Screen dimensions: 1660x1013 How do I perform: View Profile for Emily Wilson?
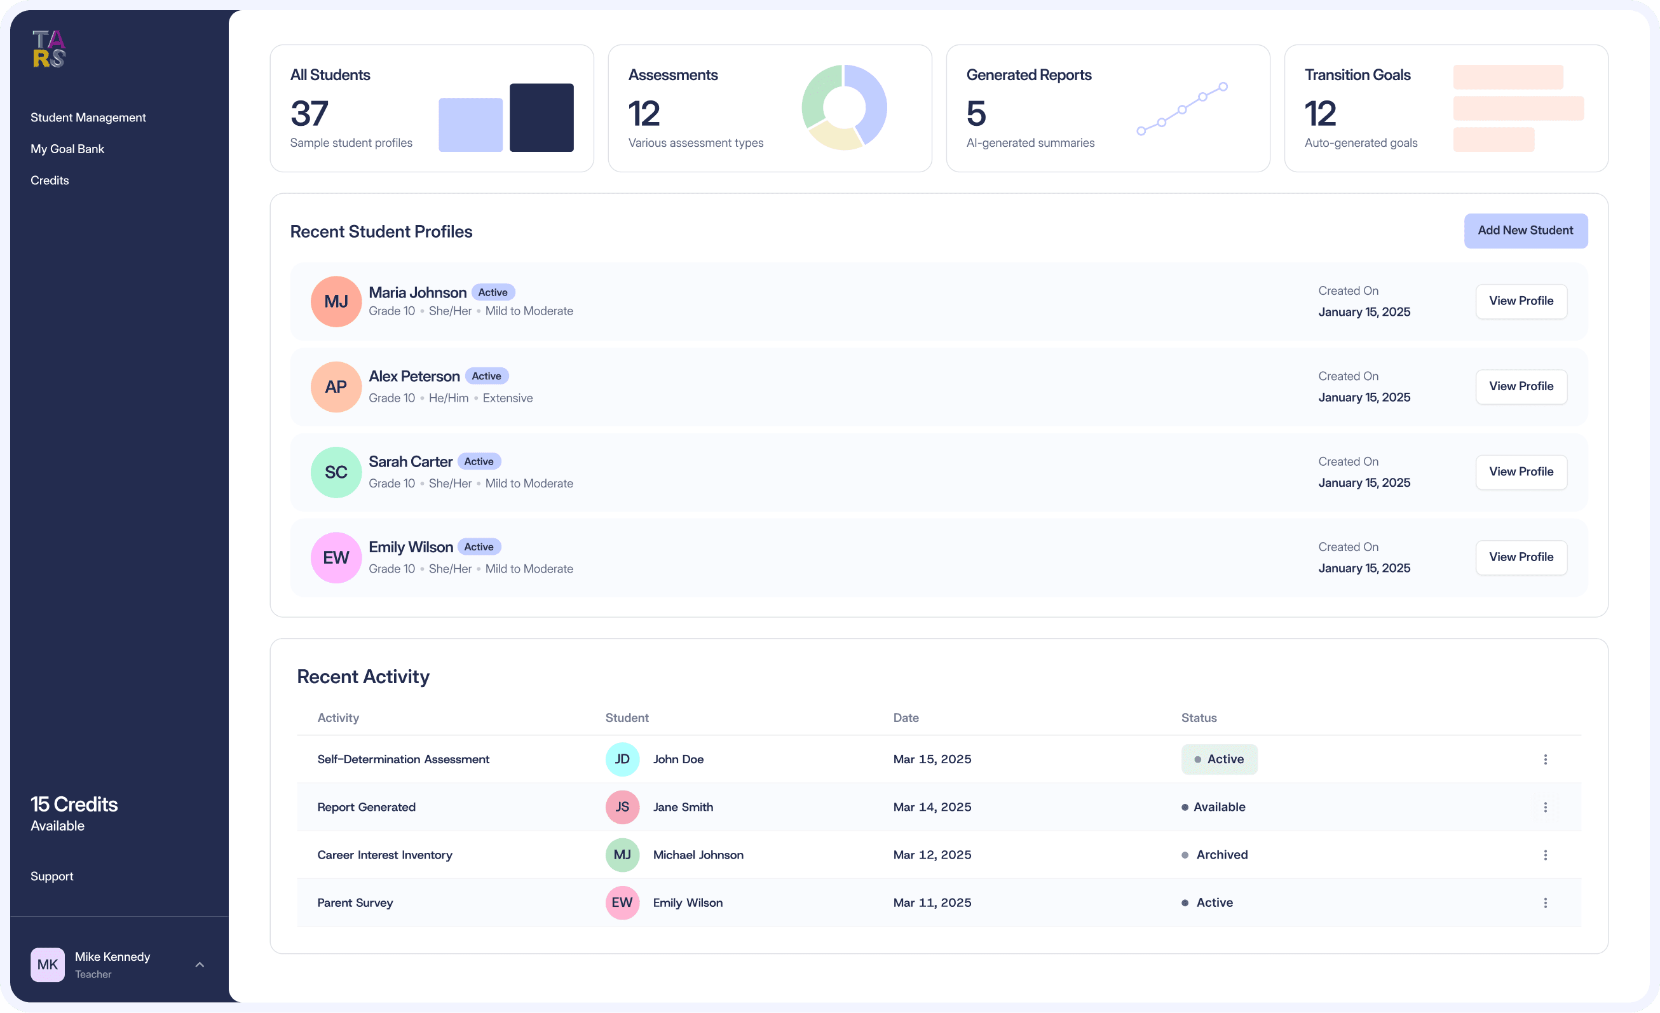point(1521,558)
